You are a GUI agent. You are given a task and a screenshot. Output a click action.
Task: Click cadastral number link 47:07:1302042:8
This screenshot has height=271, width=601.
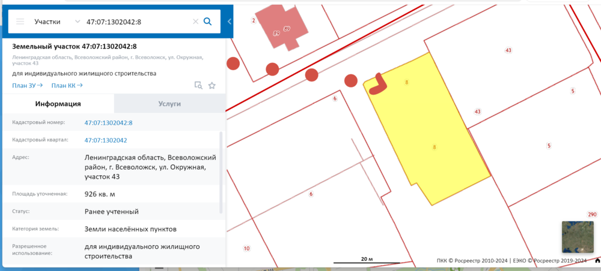coord(108,123)
